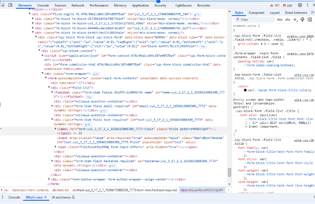Click the grid badge on email form-item
The image size is (315, 204).
pos(103,111)
